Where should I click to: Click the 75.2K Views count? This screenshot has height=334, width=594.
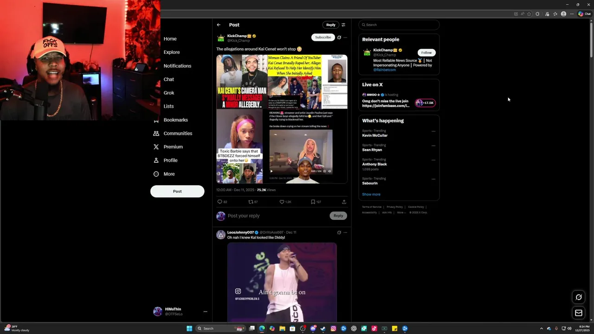coord(266,190)
